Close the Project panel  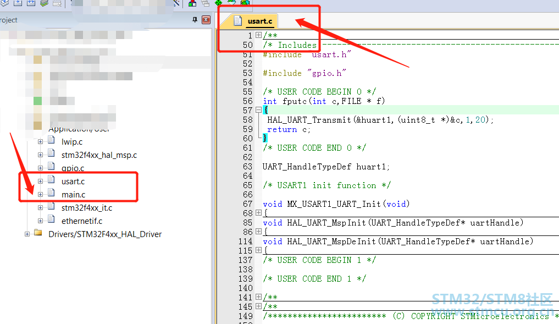pos(206,20)
